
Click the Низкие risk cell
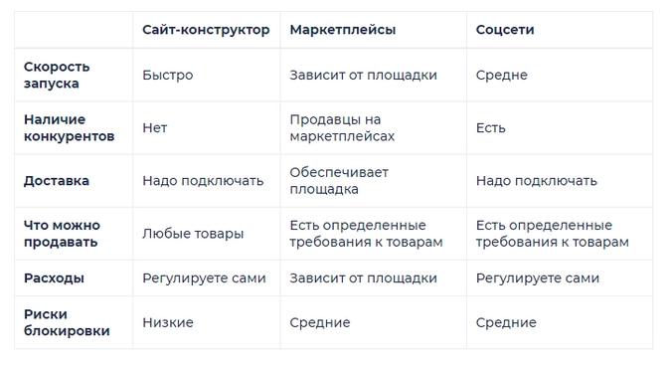pos(168,322)
